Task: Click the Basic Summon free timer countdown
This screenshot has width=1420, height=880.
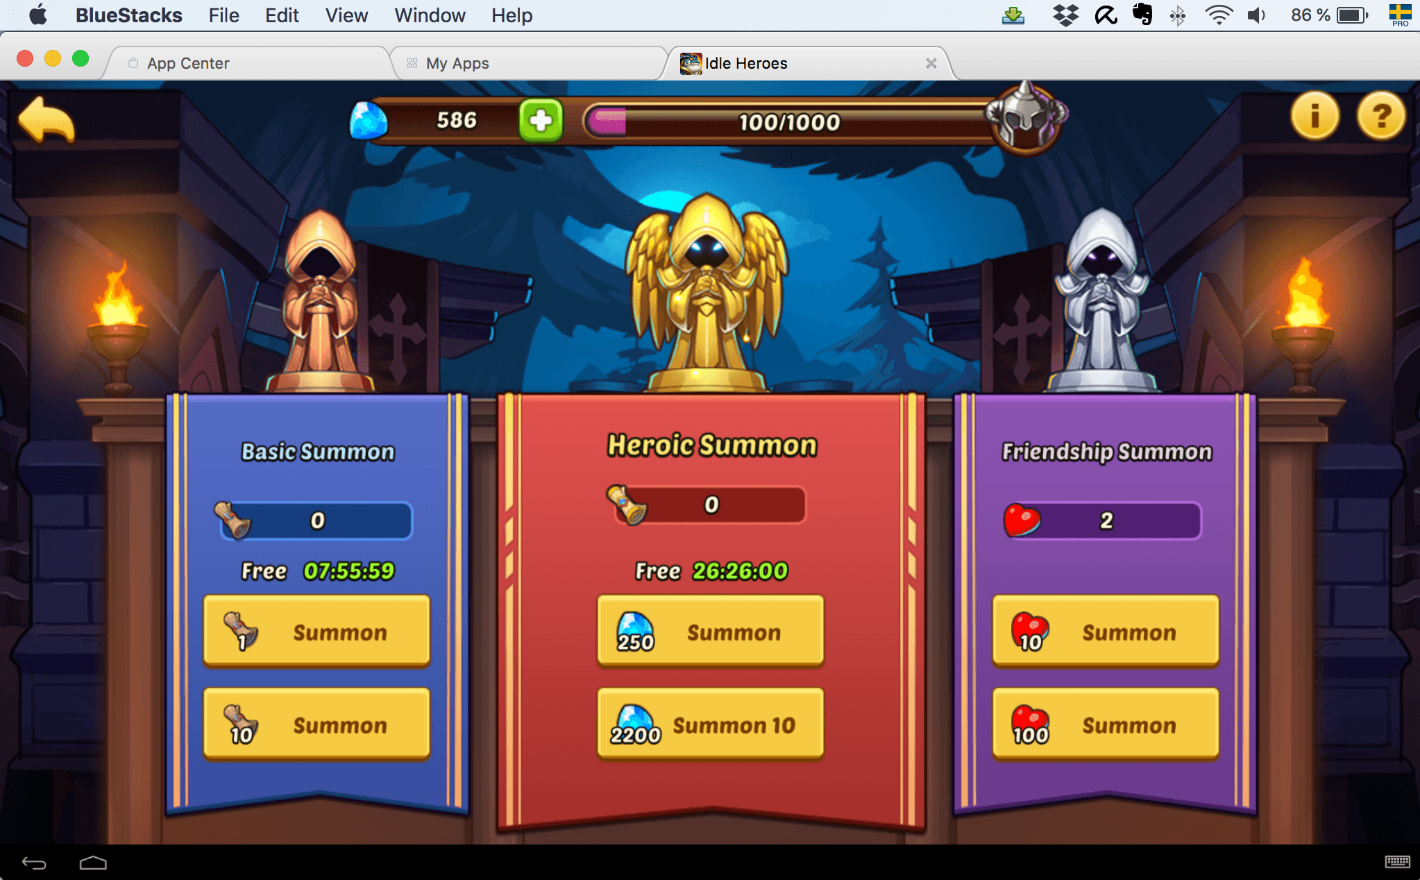Action: coord(353,569)
